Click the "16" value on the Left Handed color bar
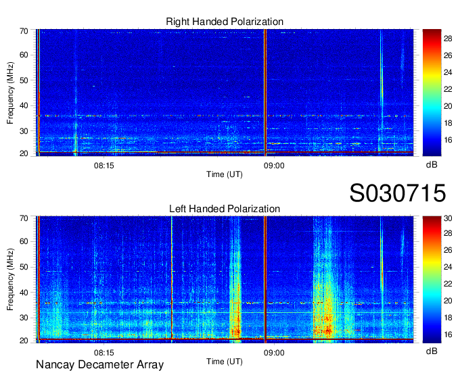 pos(448,334)
